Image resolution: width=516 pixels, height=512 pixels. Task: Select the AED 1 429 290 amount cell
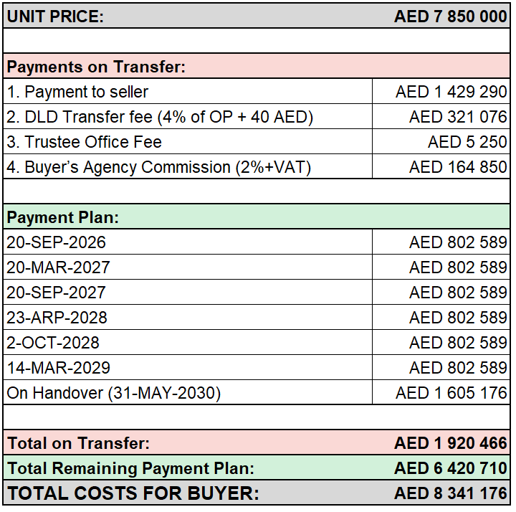point(441,92)
